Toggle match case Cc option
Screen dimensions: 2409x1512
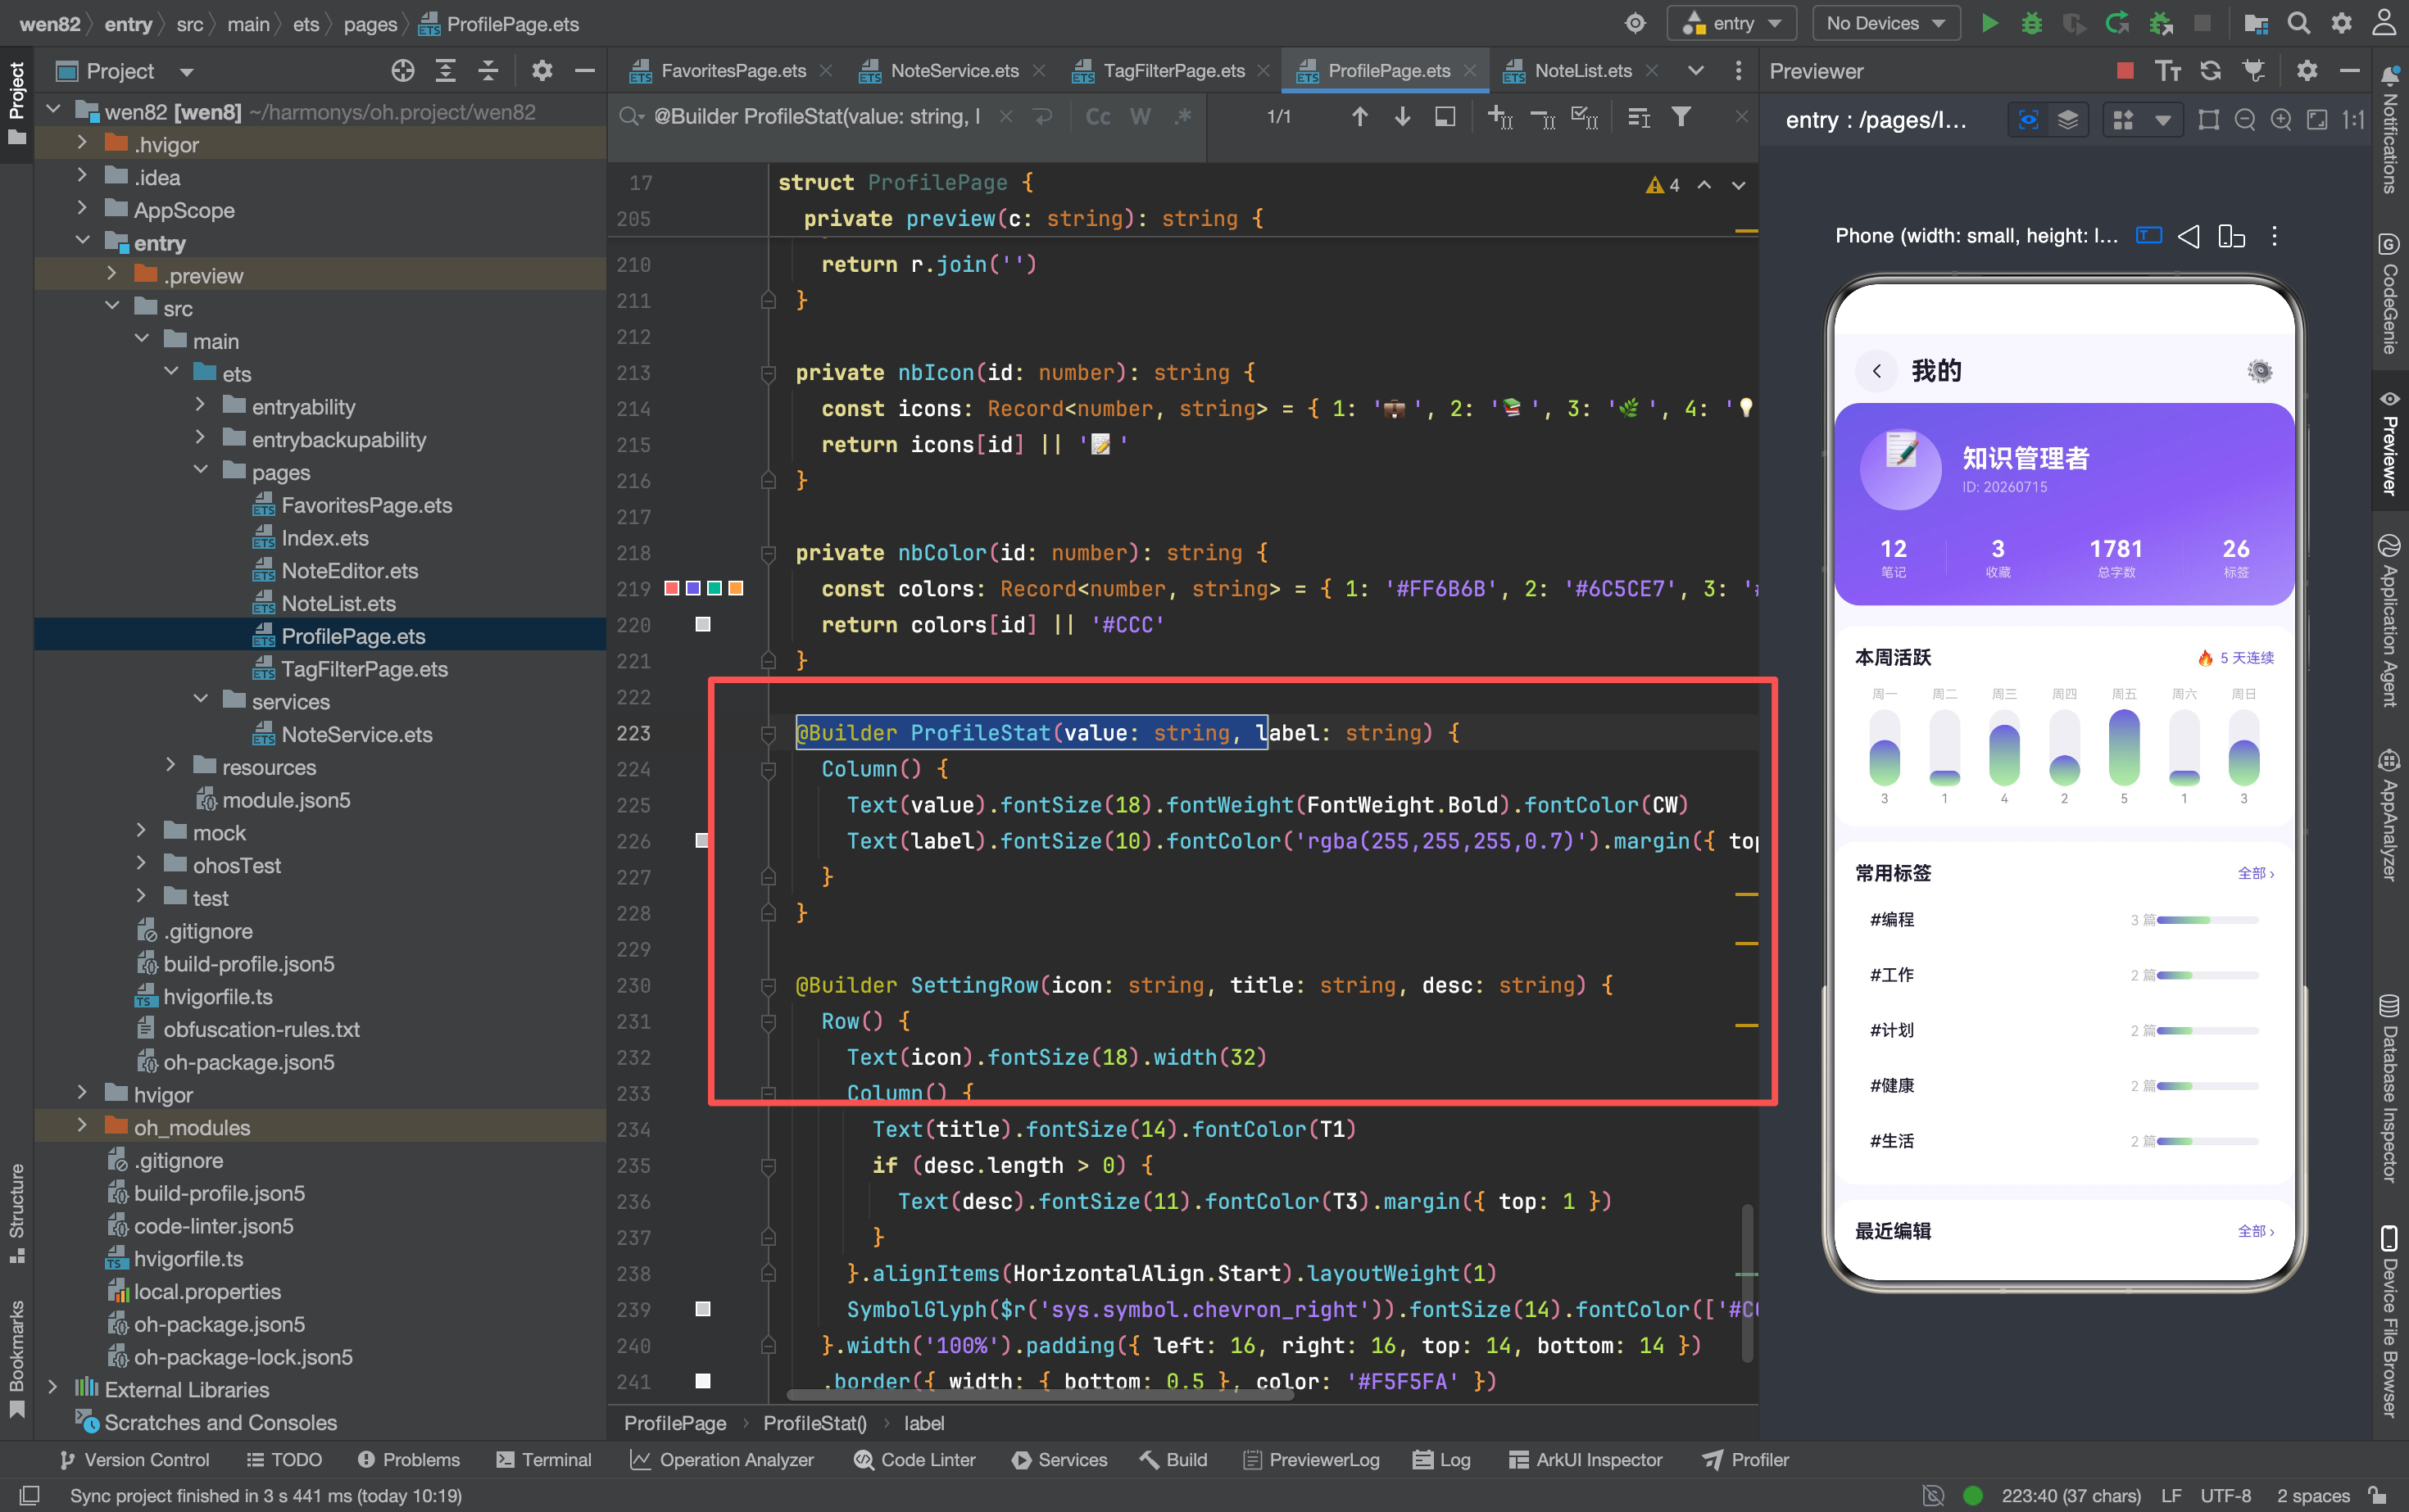[1097, 117]
